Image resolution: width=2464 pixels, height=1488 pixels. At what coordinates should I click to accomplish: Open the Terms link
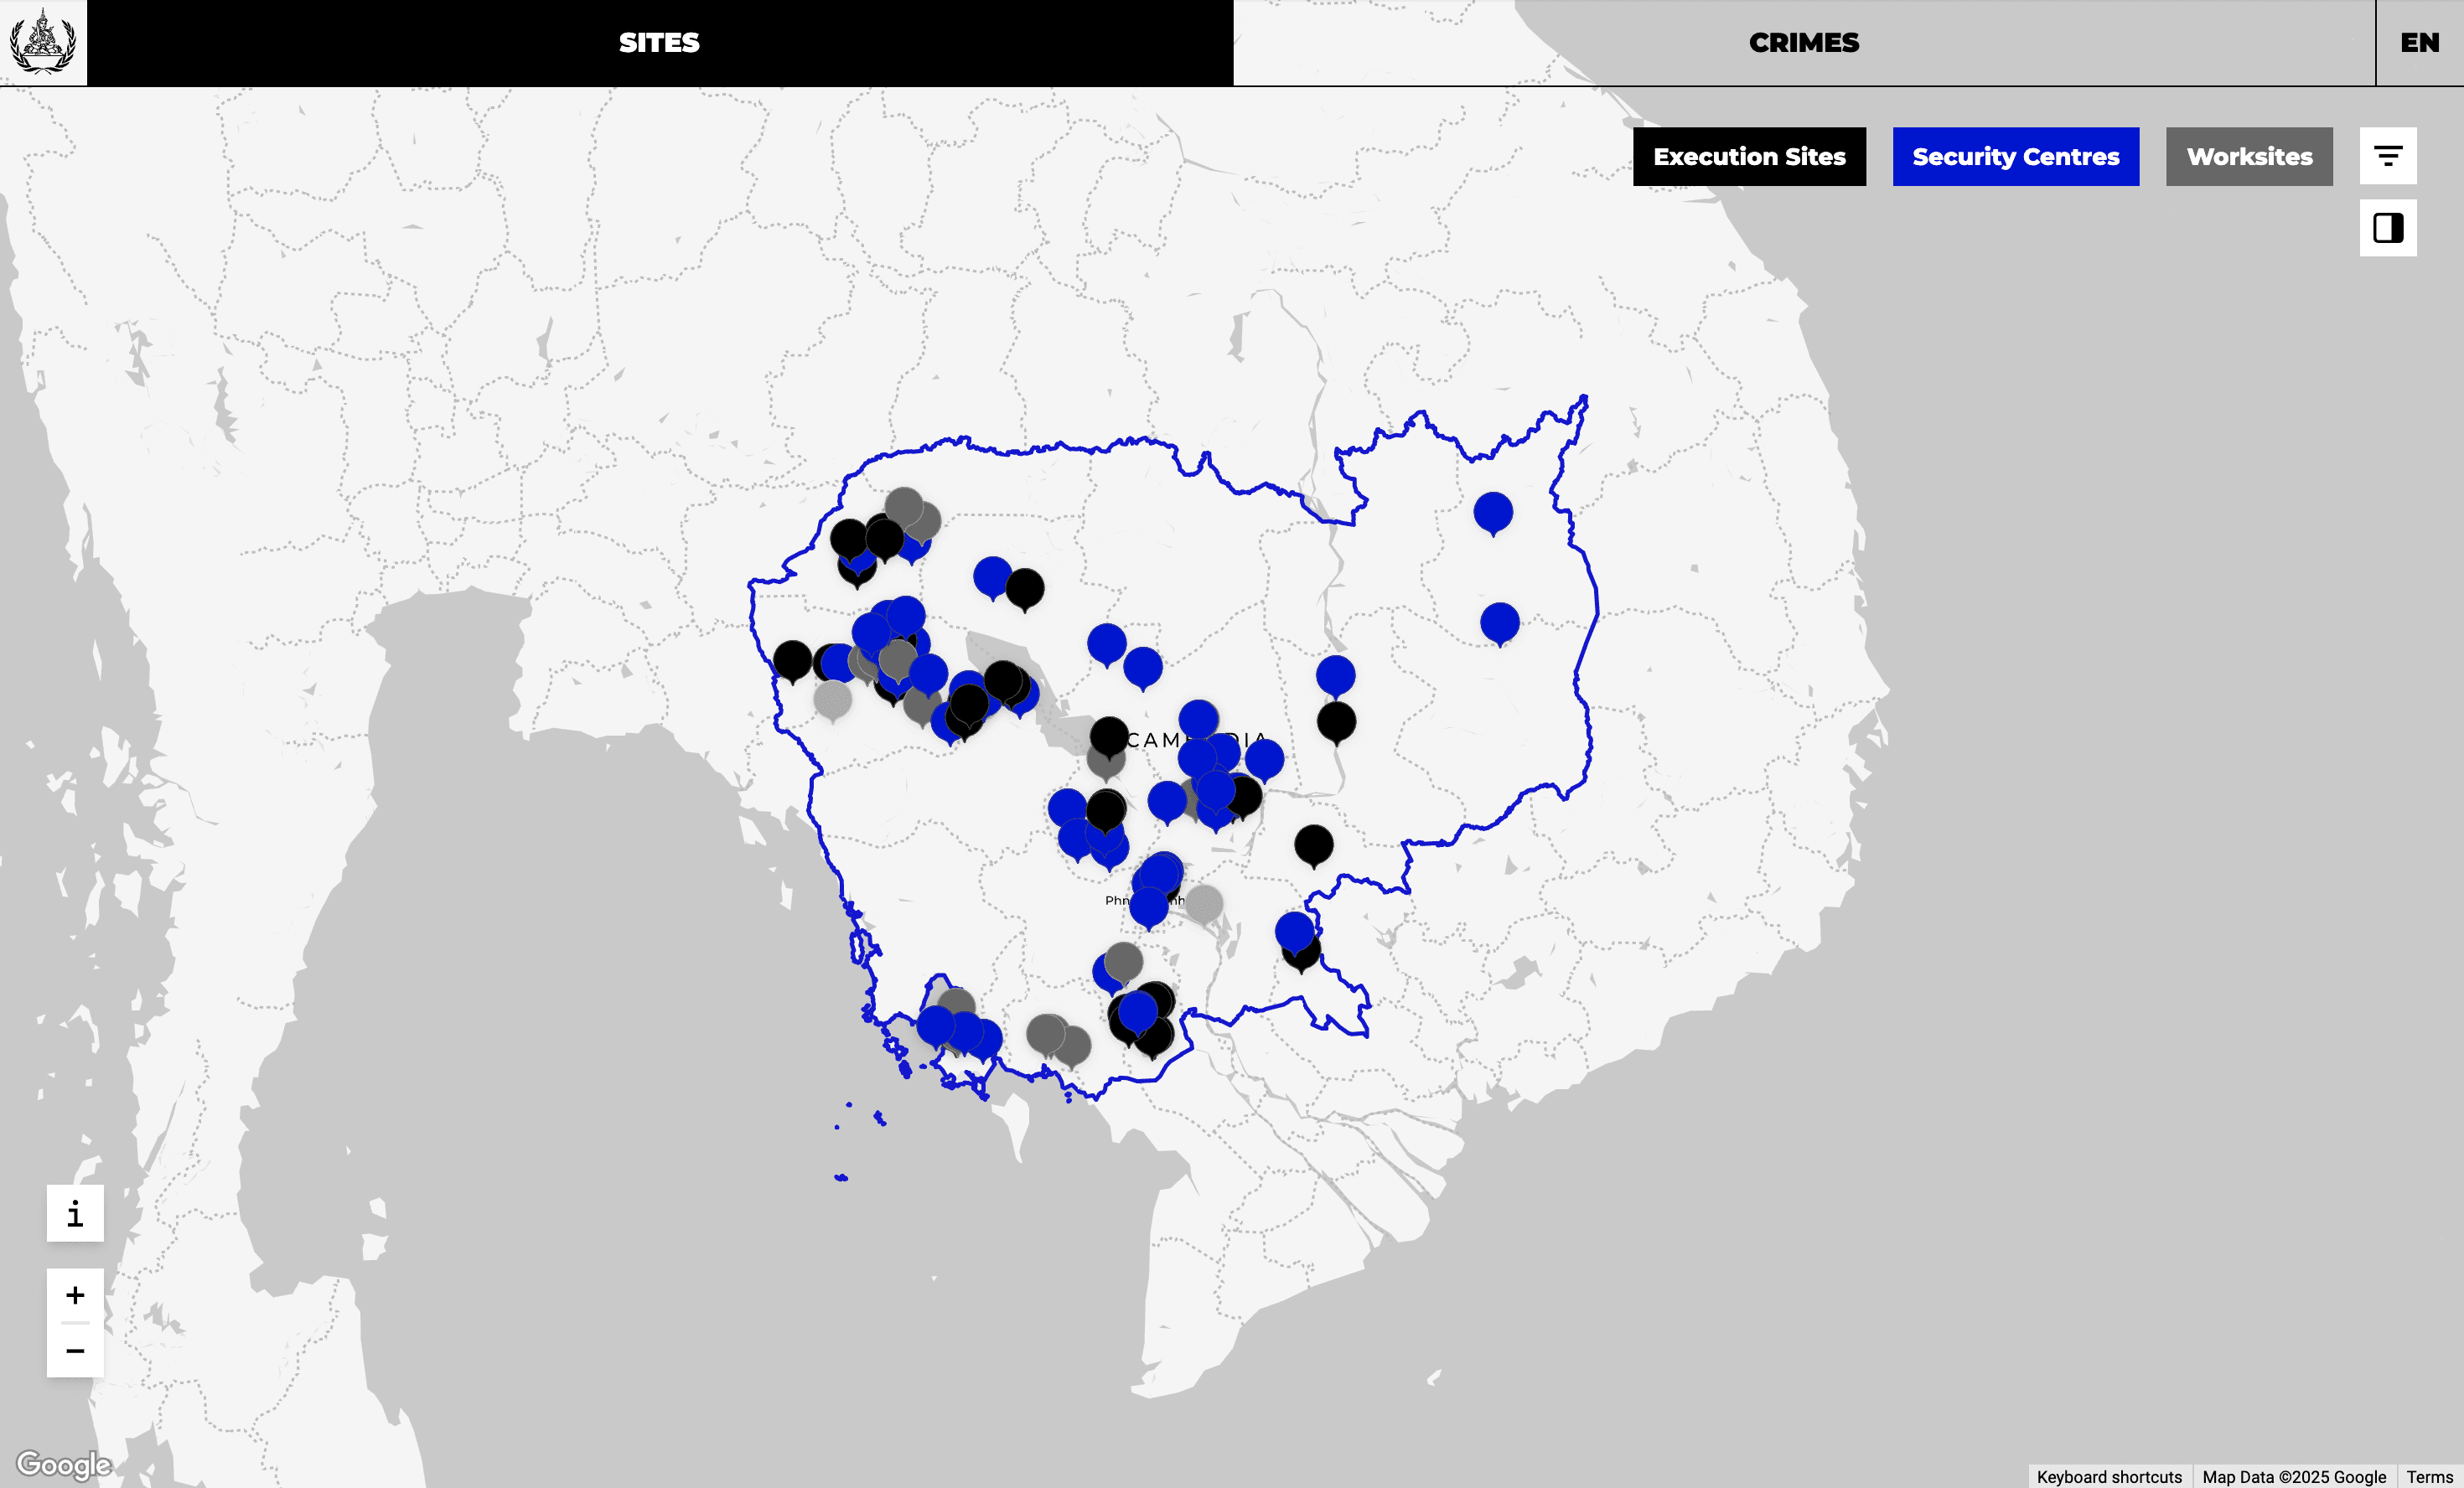(2429, 1476)
